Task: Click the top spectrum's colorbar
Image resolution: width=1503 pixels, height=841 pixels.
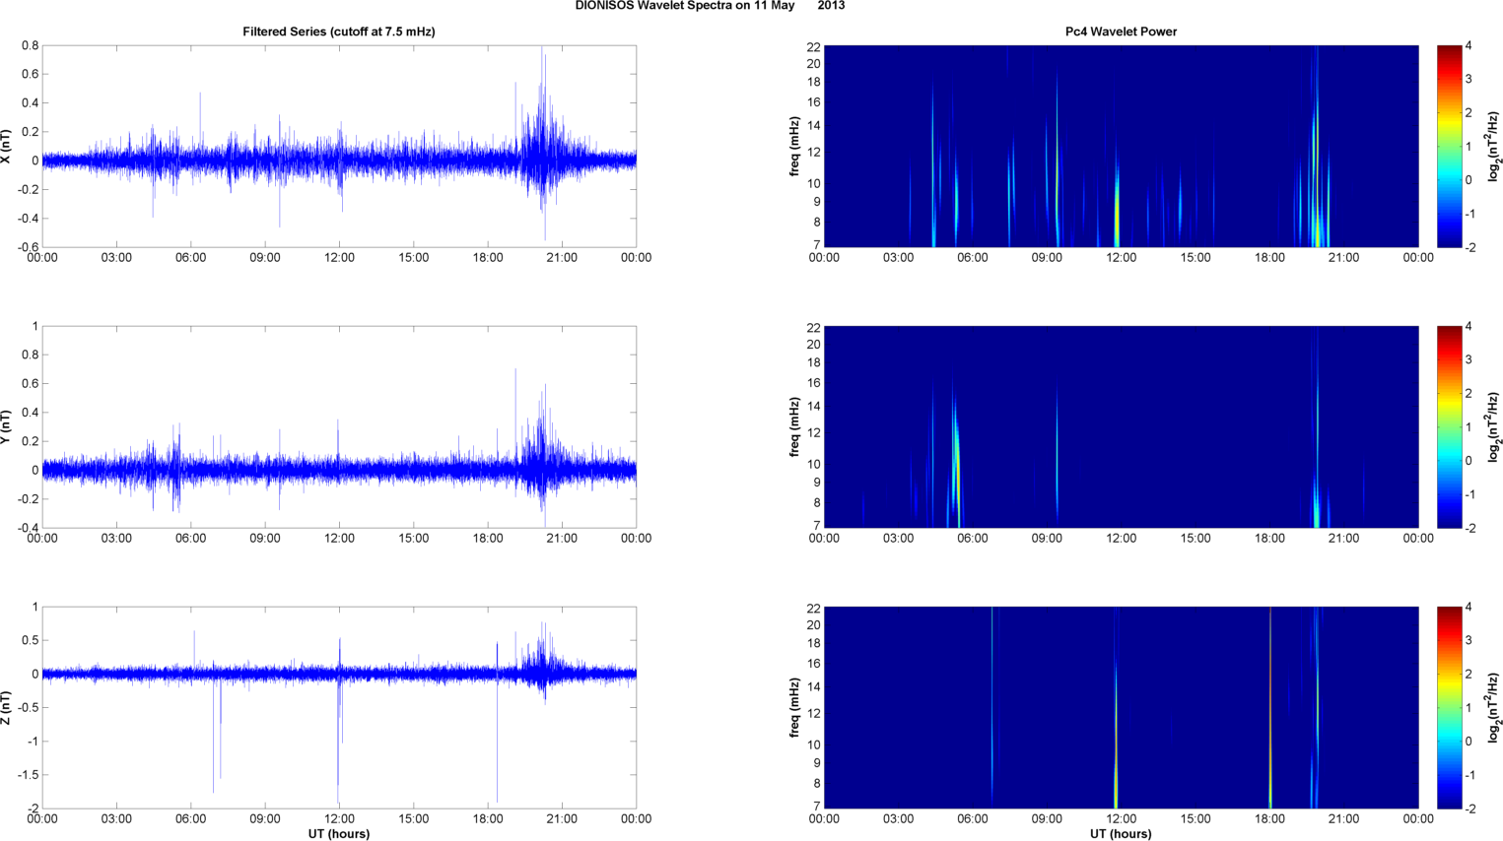Action: (x=1449, y=147)
